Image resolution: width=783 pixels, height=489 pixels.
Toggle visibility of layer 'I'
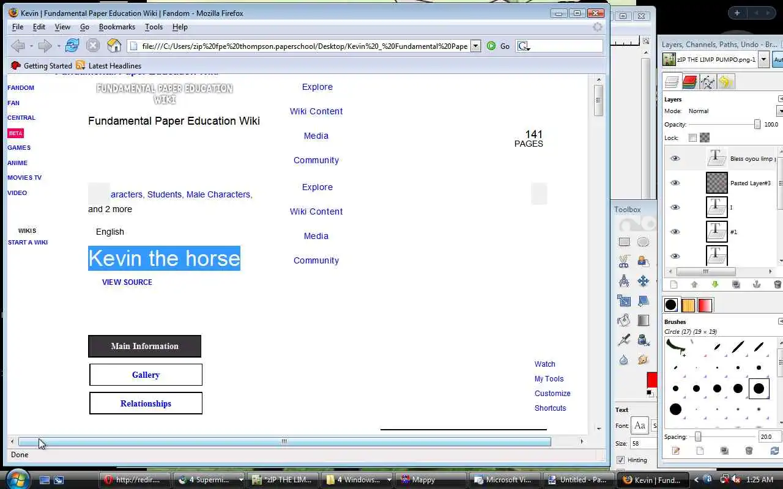pos(675,207)
